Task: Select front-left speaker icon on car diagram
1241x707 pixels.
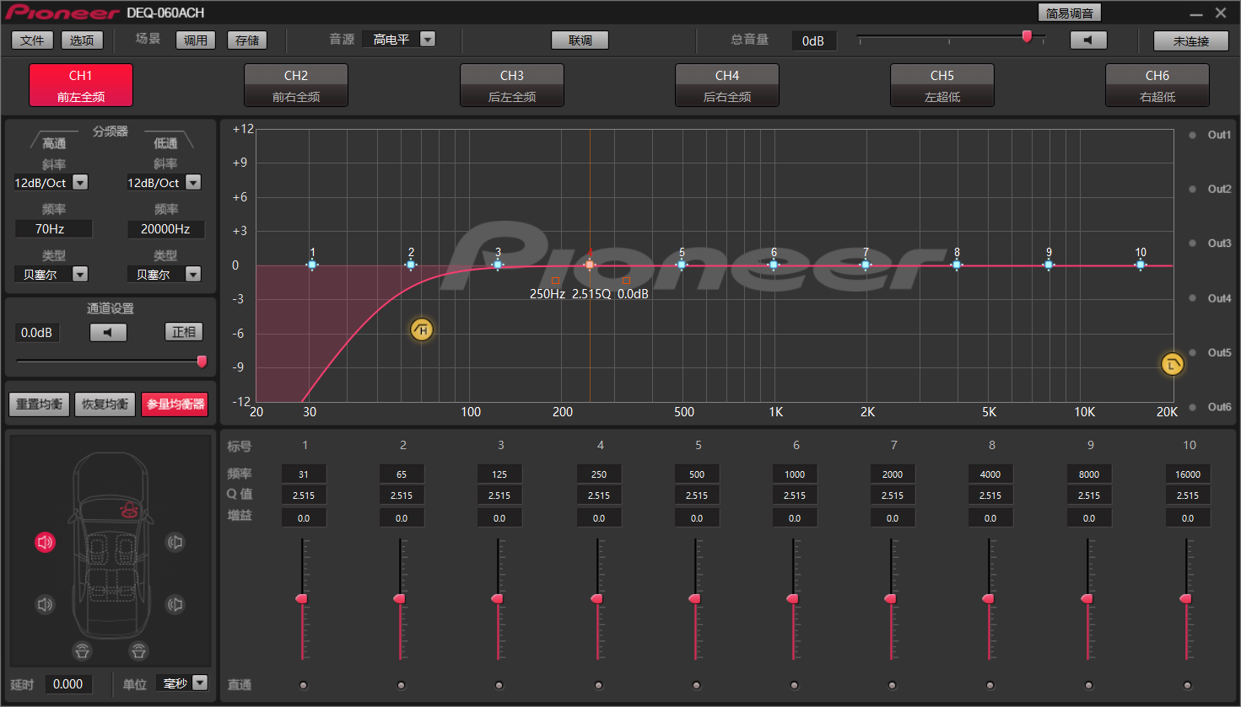Action: pos(46,542)
